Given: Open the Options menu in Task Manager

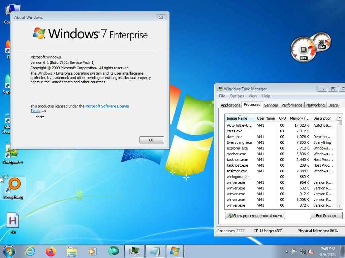Looking at the screenshot, I should 237,96.
